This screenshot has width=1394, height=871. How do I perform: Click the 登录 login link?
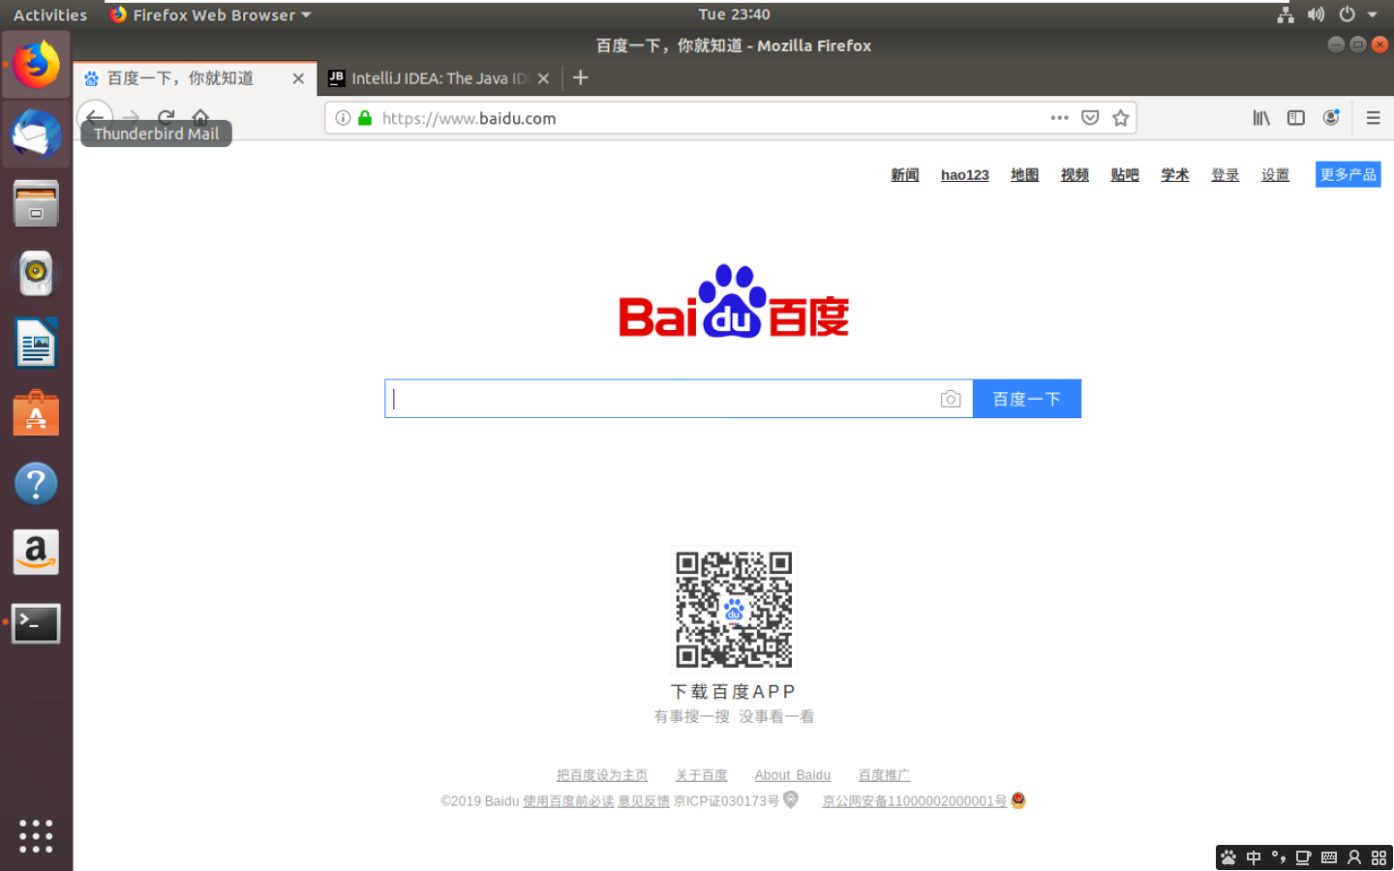[1226, 175]
